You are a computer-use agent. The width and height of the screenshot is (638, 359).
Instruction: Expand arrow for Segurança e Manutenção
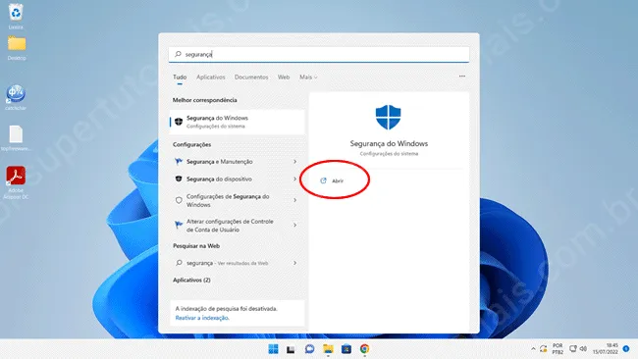click(295, 162)
